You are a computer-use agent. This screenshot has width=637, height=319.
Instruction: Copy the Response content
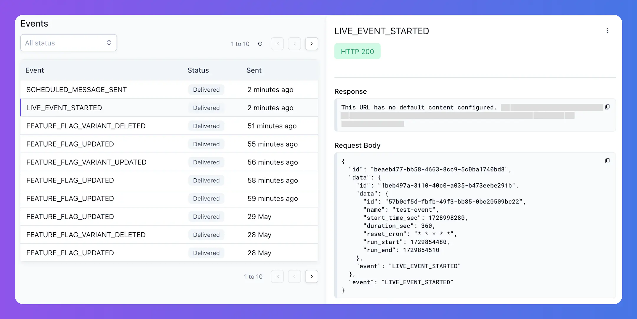(608, 107)
